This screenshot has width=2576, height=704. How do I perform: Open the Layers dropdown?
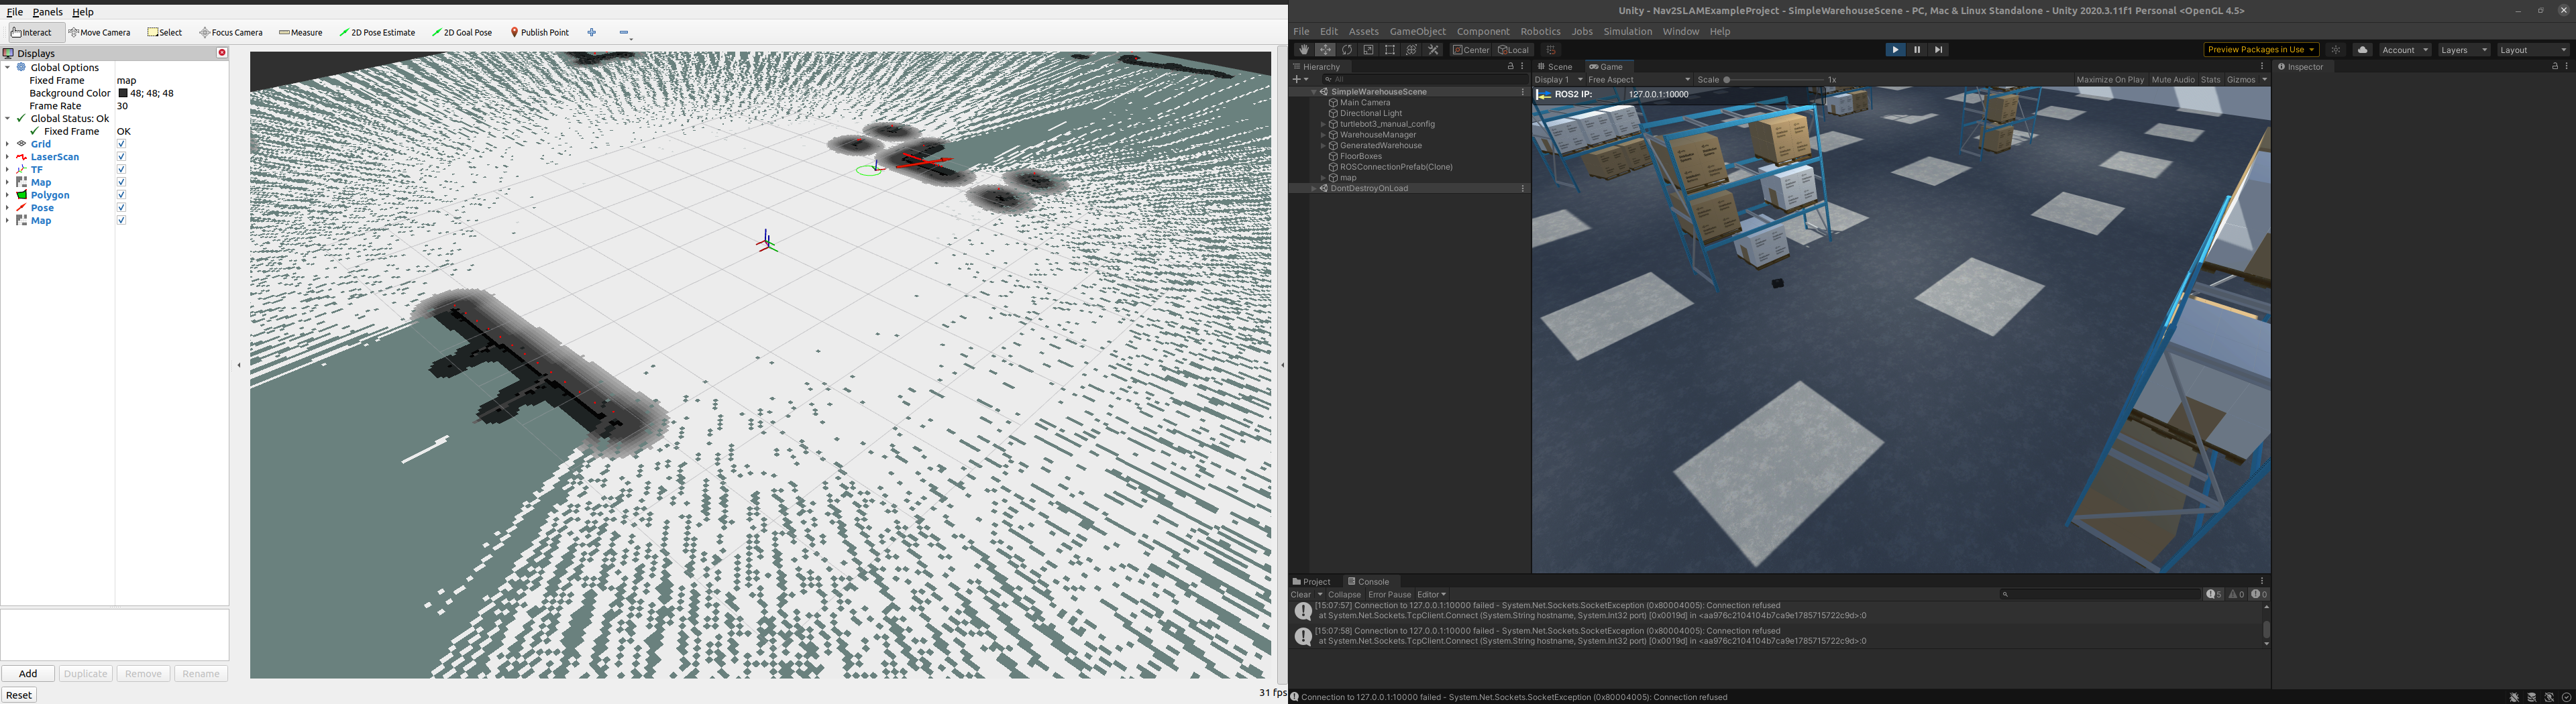tap(2464, 50)
